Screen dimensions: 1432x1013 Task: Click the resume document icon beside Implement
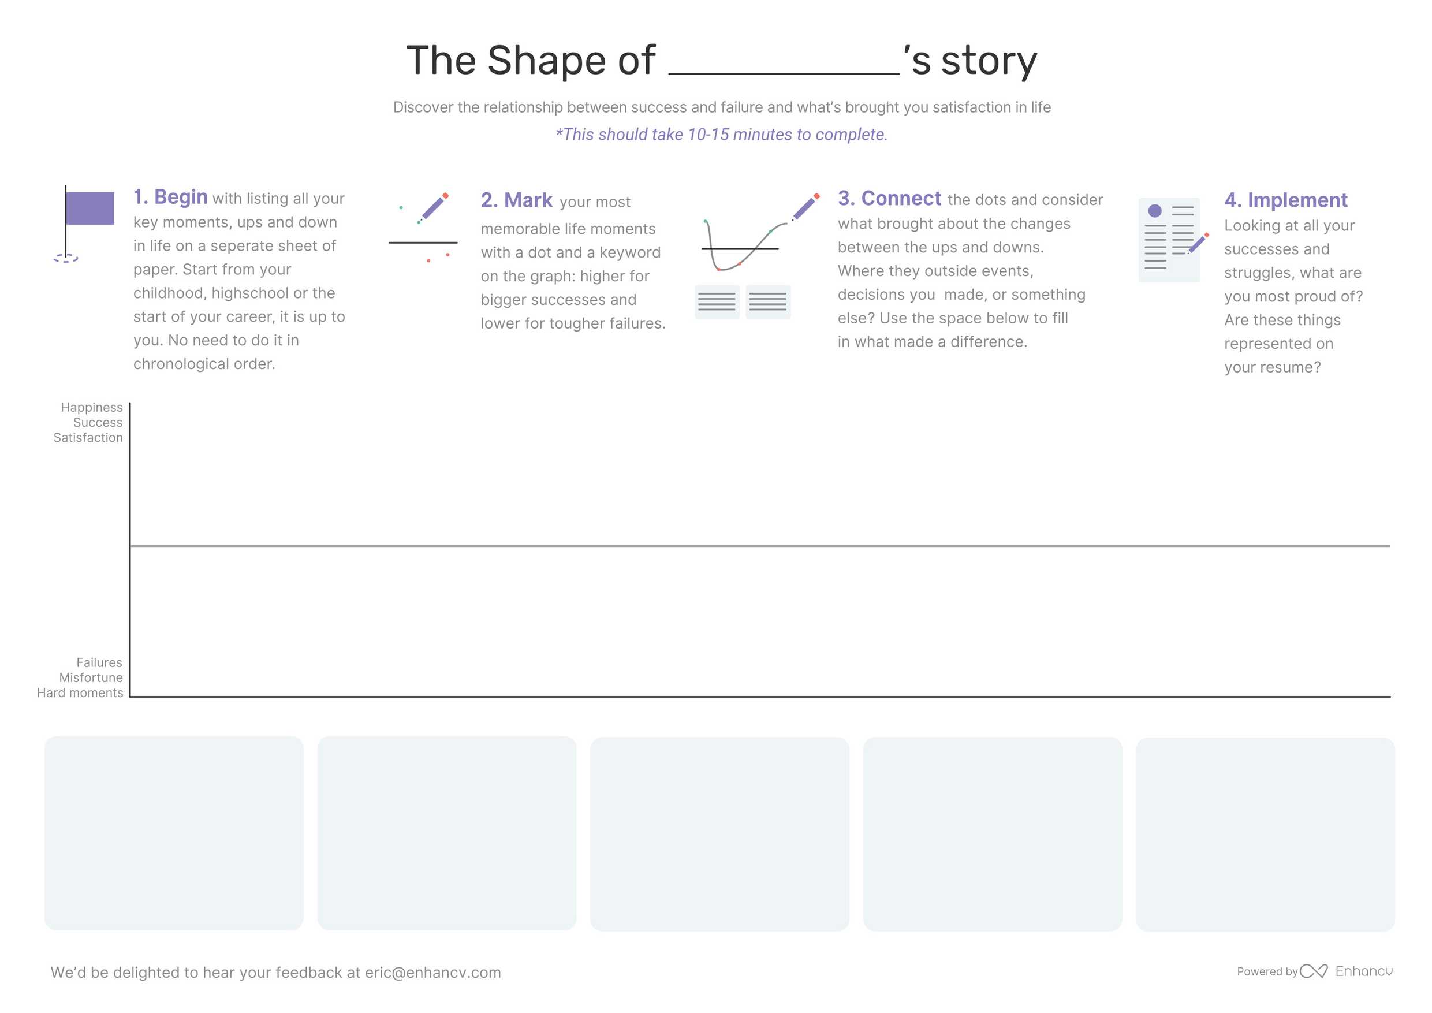coord(1170,240)
